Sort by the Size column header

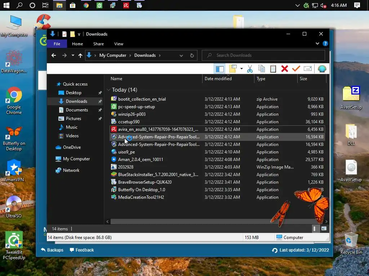tap(312, 79)
